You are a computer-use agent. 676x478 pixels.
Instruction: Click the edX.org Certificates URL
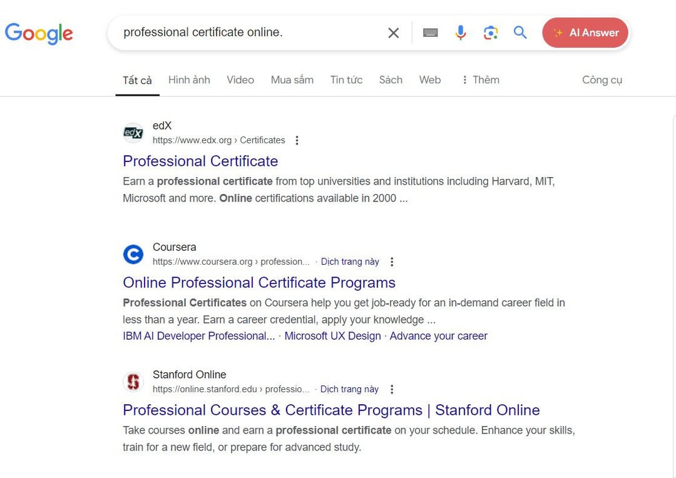(218, 141)
